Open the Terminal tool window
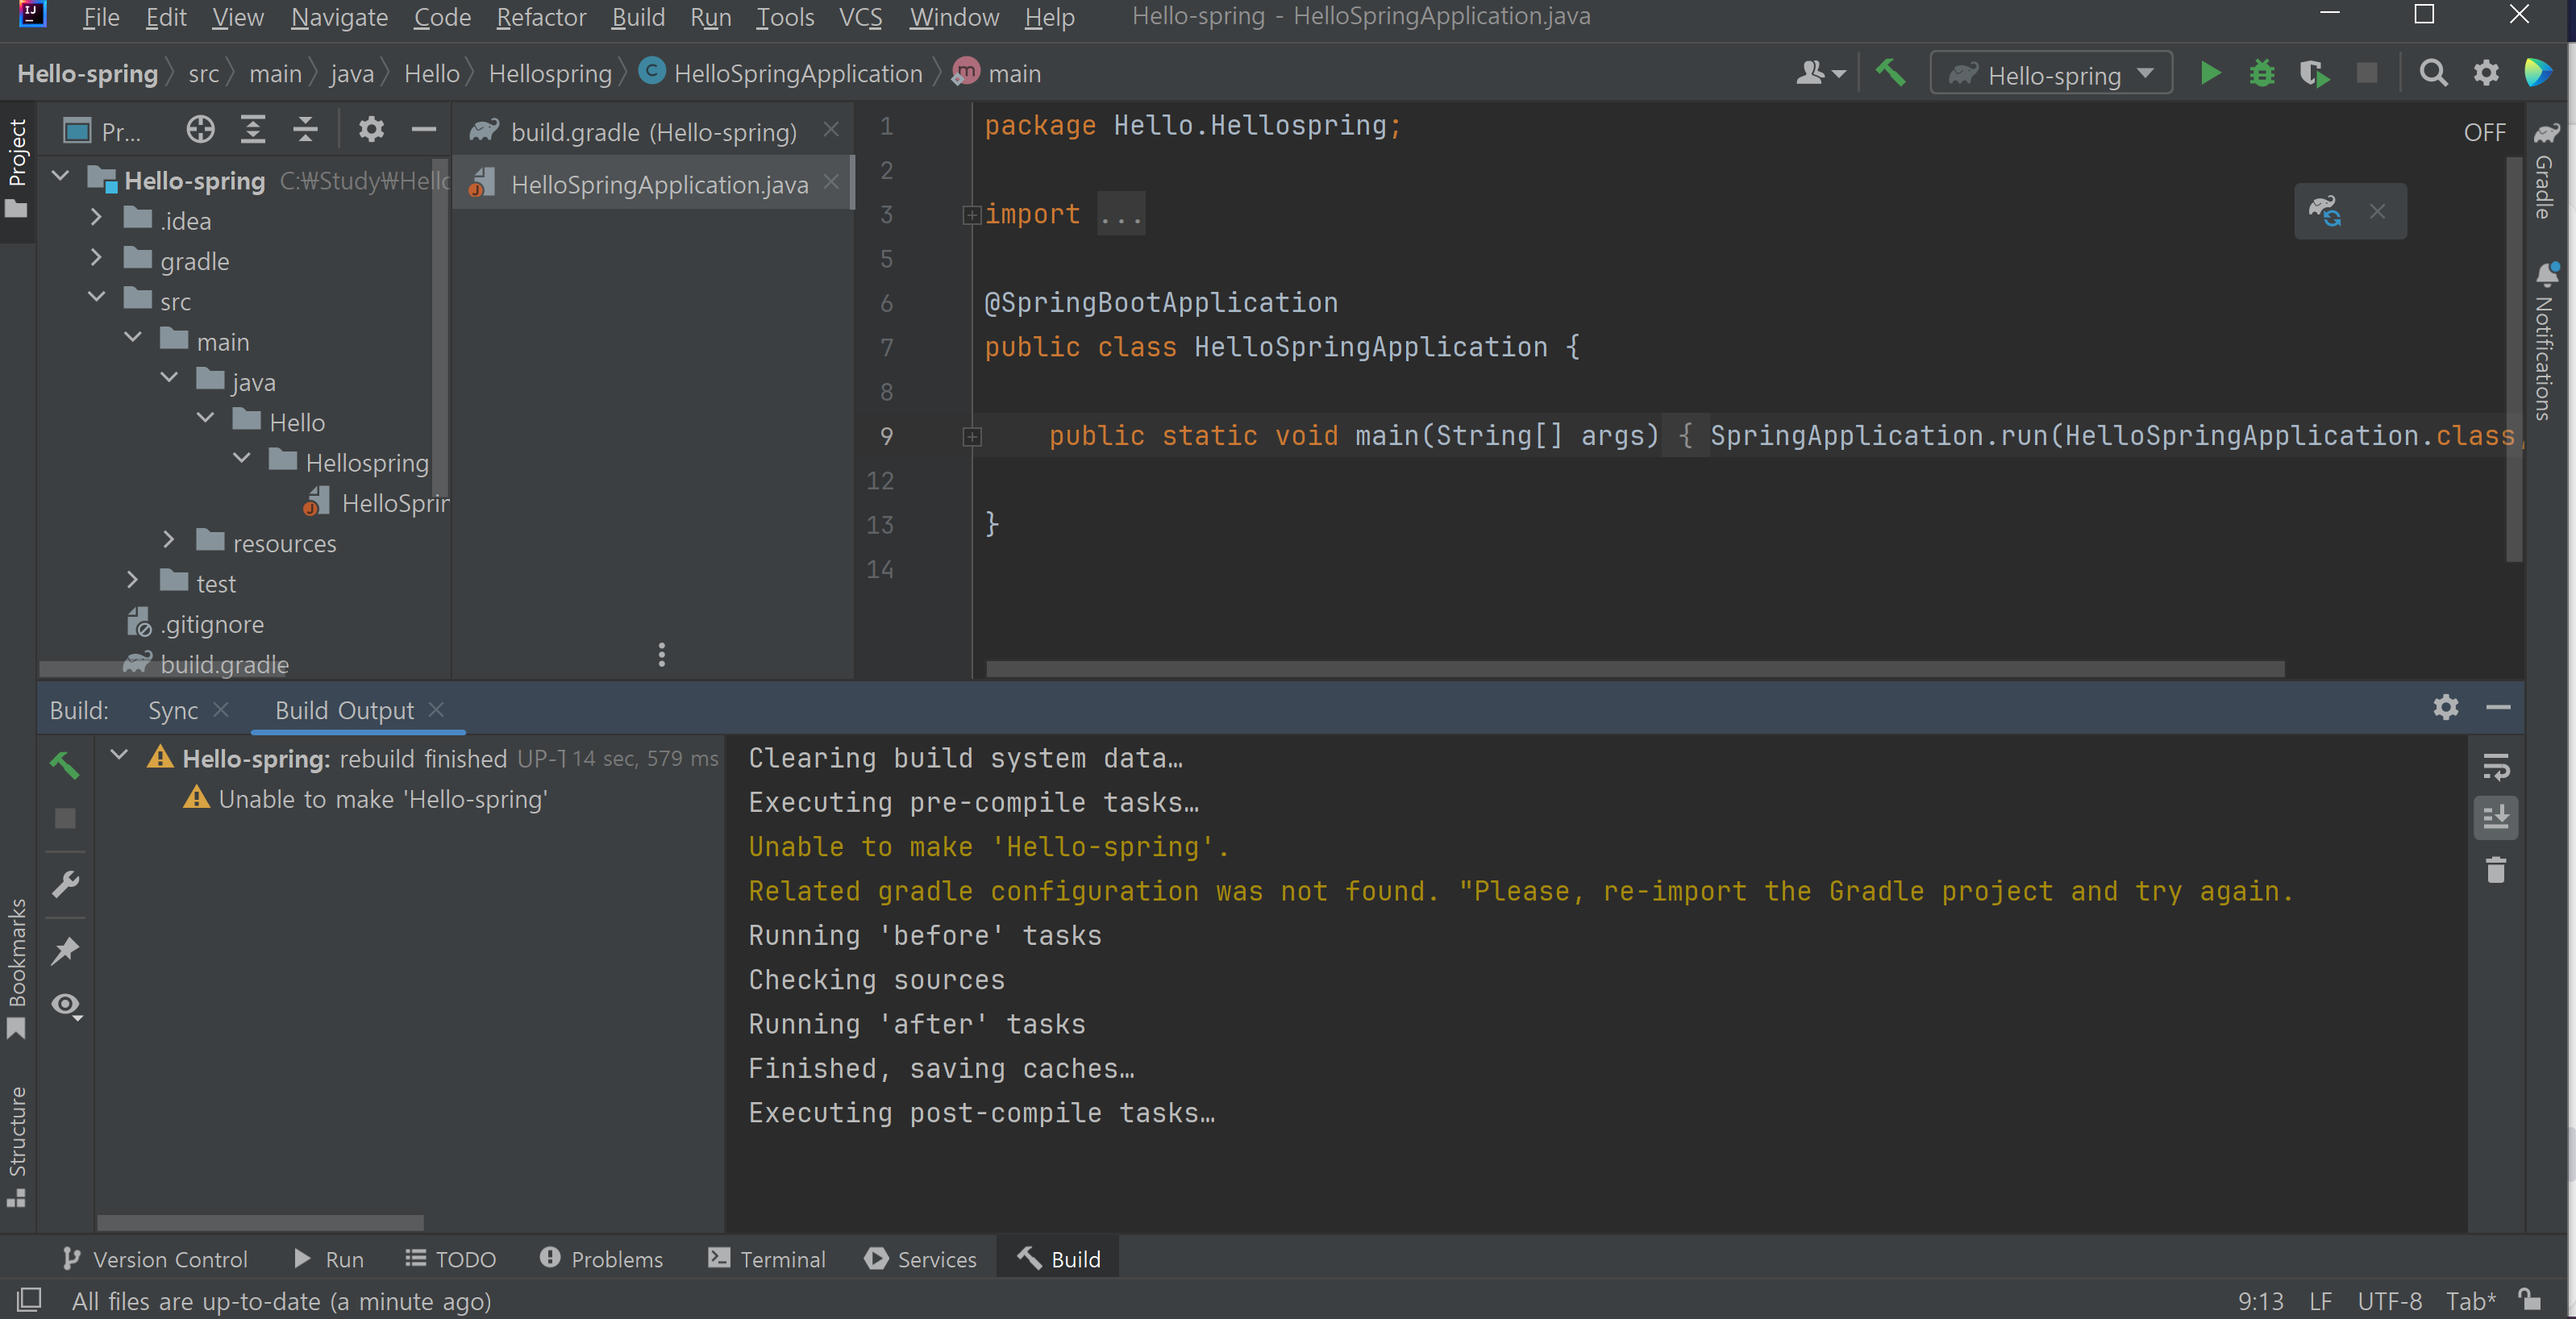This screenshot has width=2576, height=1319. pyautogui.click(x=767, y=1259)
